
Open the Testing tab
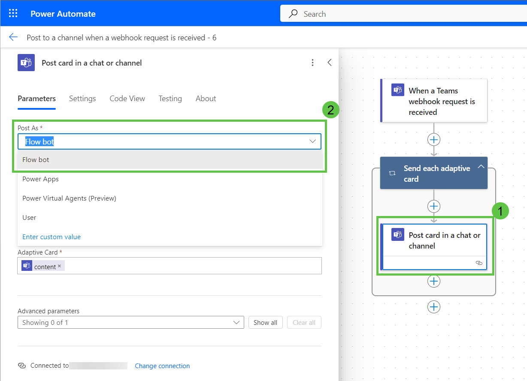click(170, 99)
